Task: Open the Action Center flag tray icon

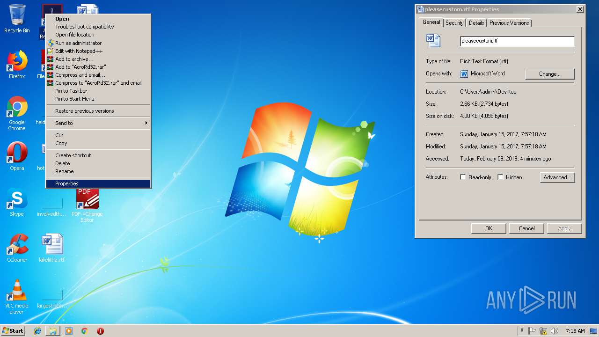Action: pyautogui.click(x=532, y=331)
